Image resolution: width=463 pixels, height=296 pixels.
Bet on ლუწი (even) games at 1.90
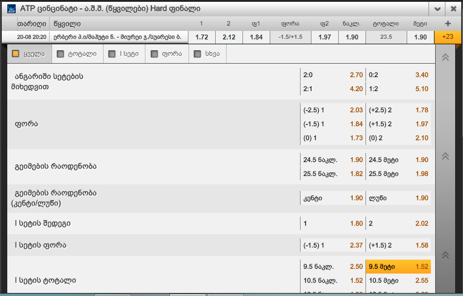tap(398, 198)
